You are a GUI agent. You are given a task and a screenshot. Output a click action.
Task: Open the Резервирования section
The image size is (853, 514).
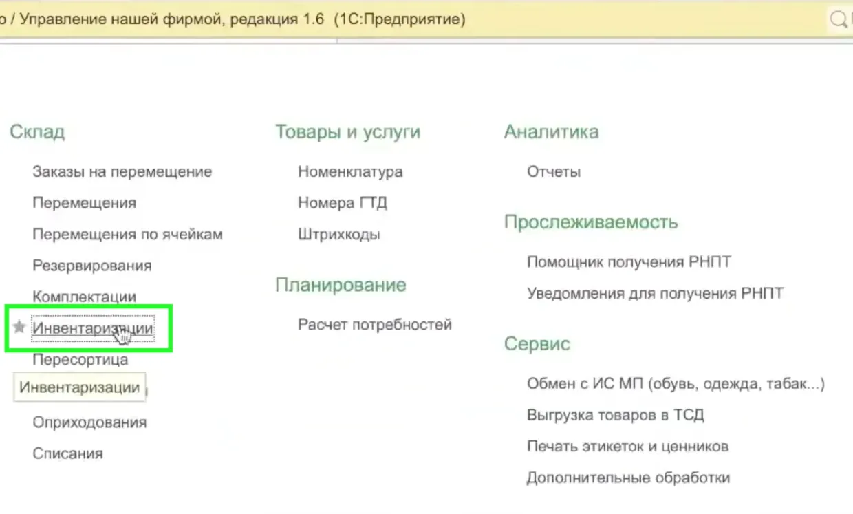(x=91, y=266)
